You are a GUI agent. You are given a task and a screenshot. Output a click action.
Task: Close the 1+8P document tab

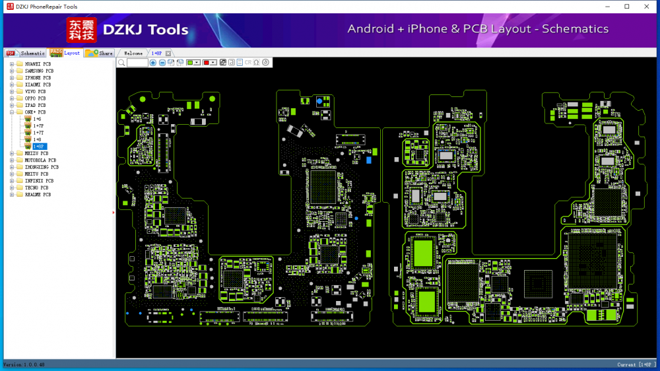(x=168, y=53)
